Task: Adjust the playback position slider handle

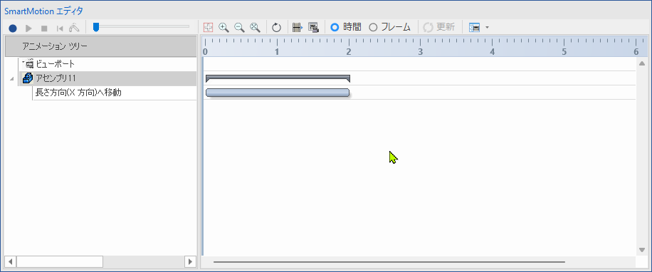Action: point(96,27)
